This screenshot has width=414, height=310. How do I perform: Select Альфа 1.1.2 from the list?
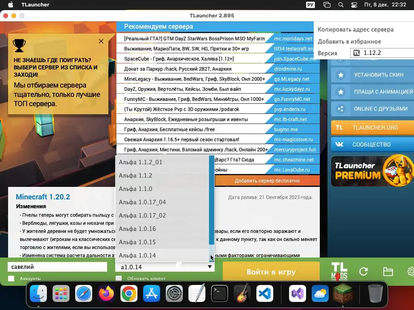(x=162, y=175)
